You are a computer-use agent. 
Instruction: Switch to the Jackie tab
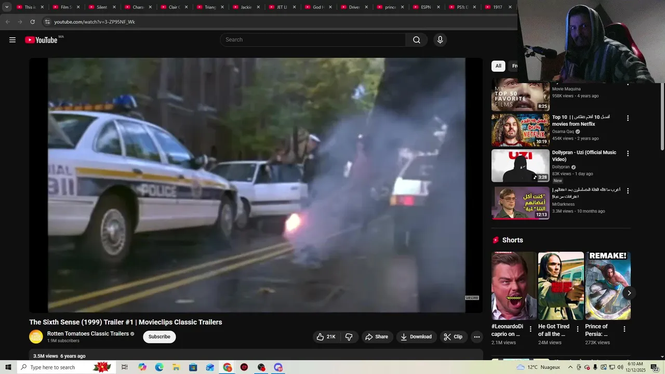[246, 7]
